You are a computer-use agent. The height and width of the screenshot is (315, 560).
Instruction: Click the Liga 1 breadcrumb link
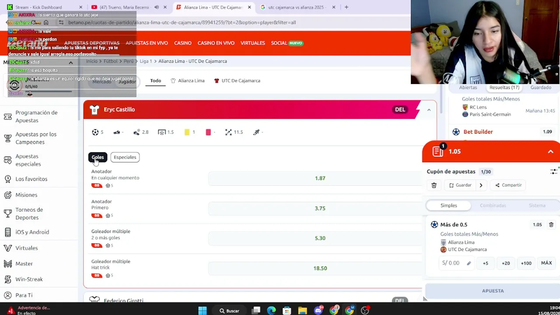(146, 61)
